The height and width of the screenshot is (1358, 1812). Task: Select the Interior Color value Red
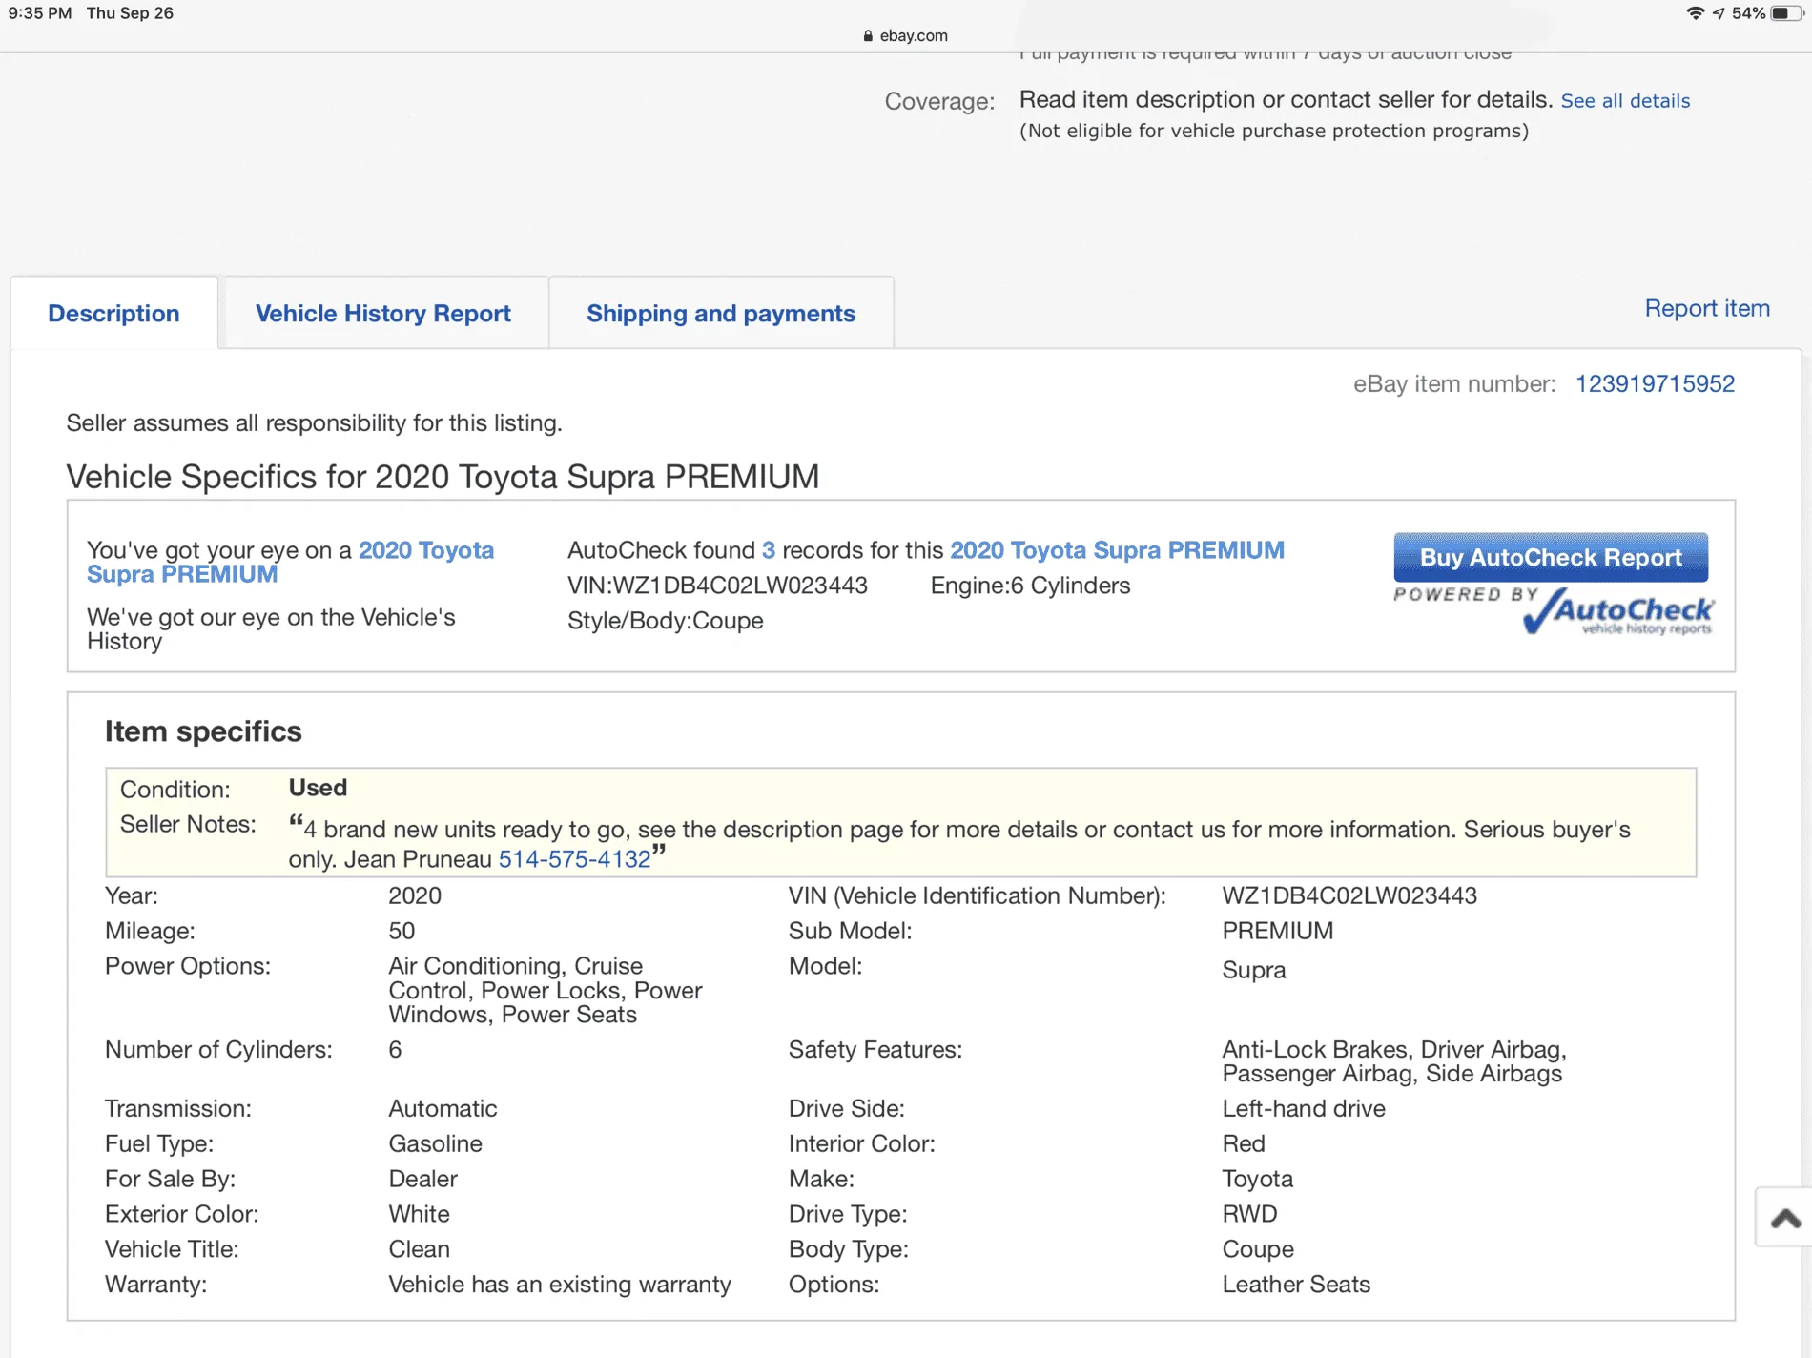(1243, 1143)
